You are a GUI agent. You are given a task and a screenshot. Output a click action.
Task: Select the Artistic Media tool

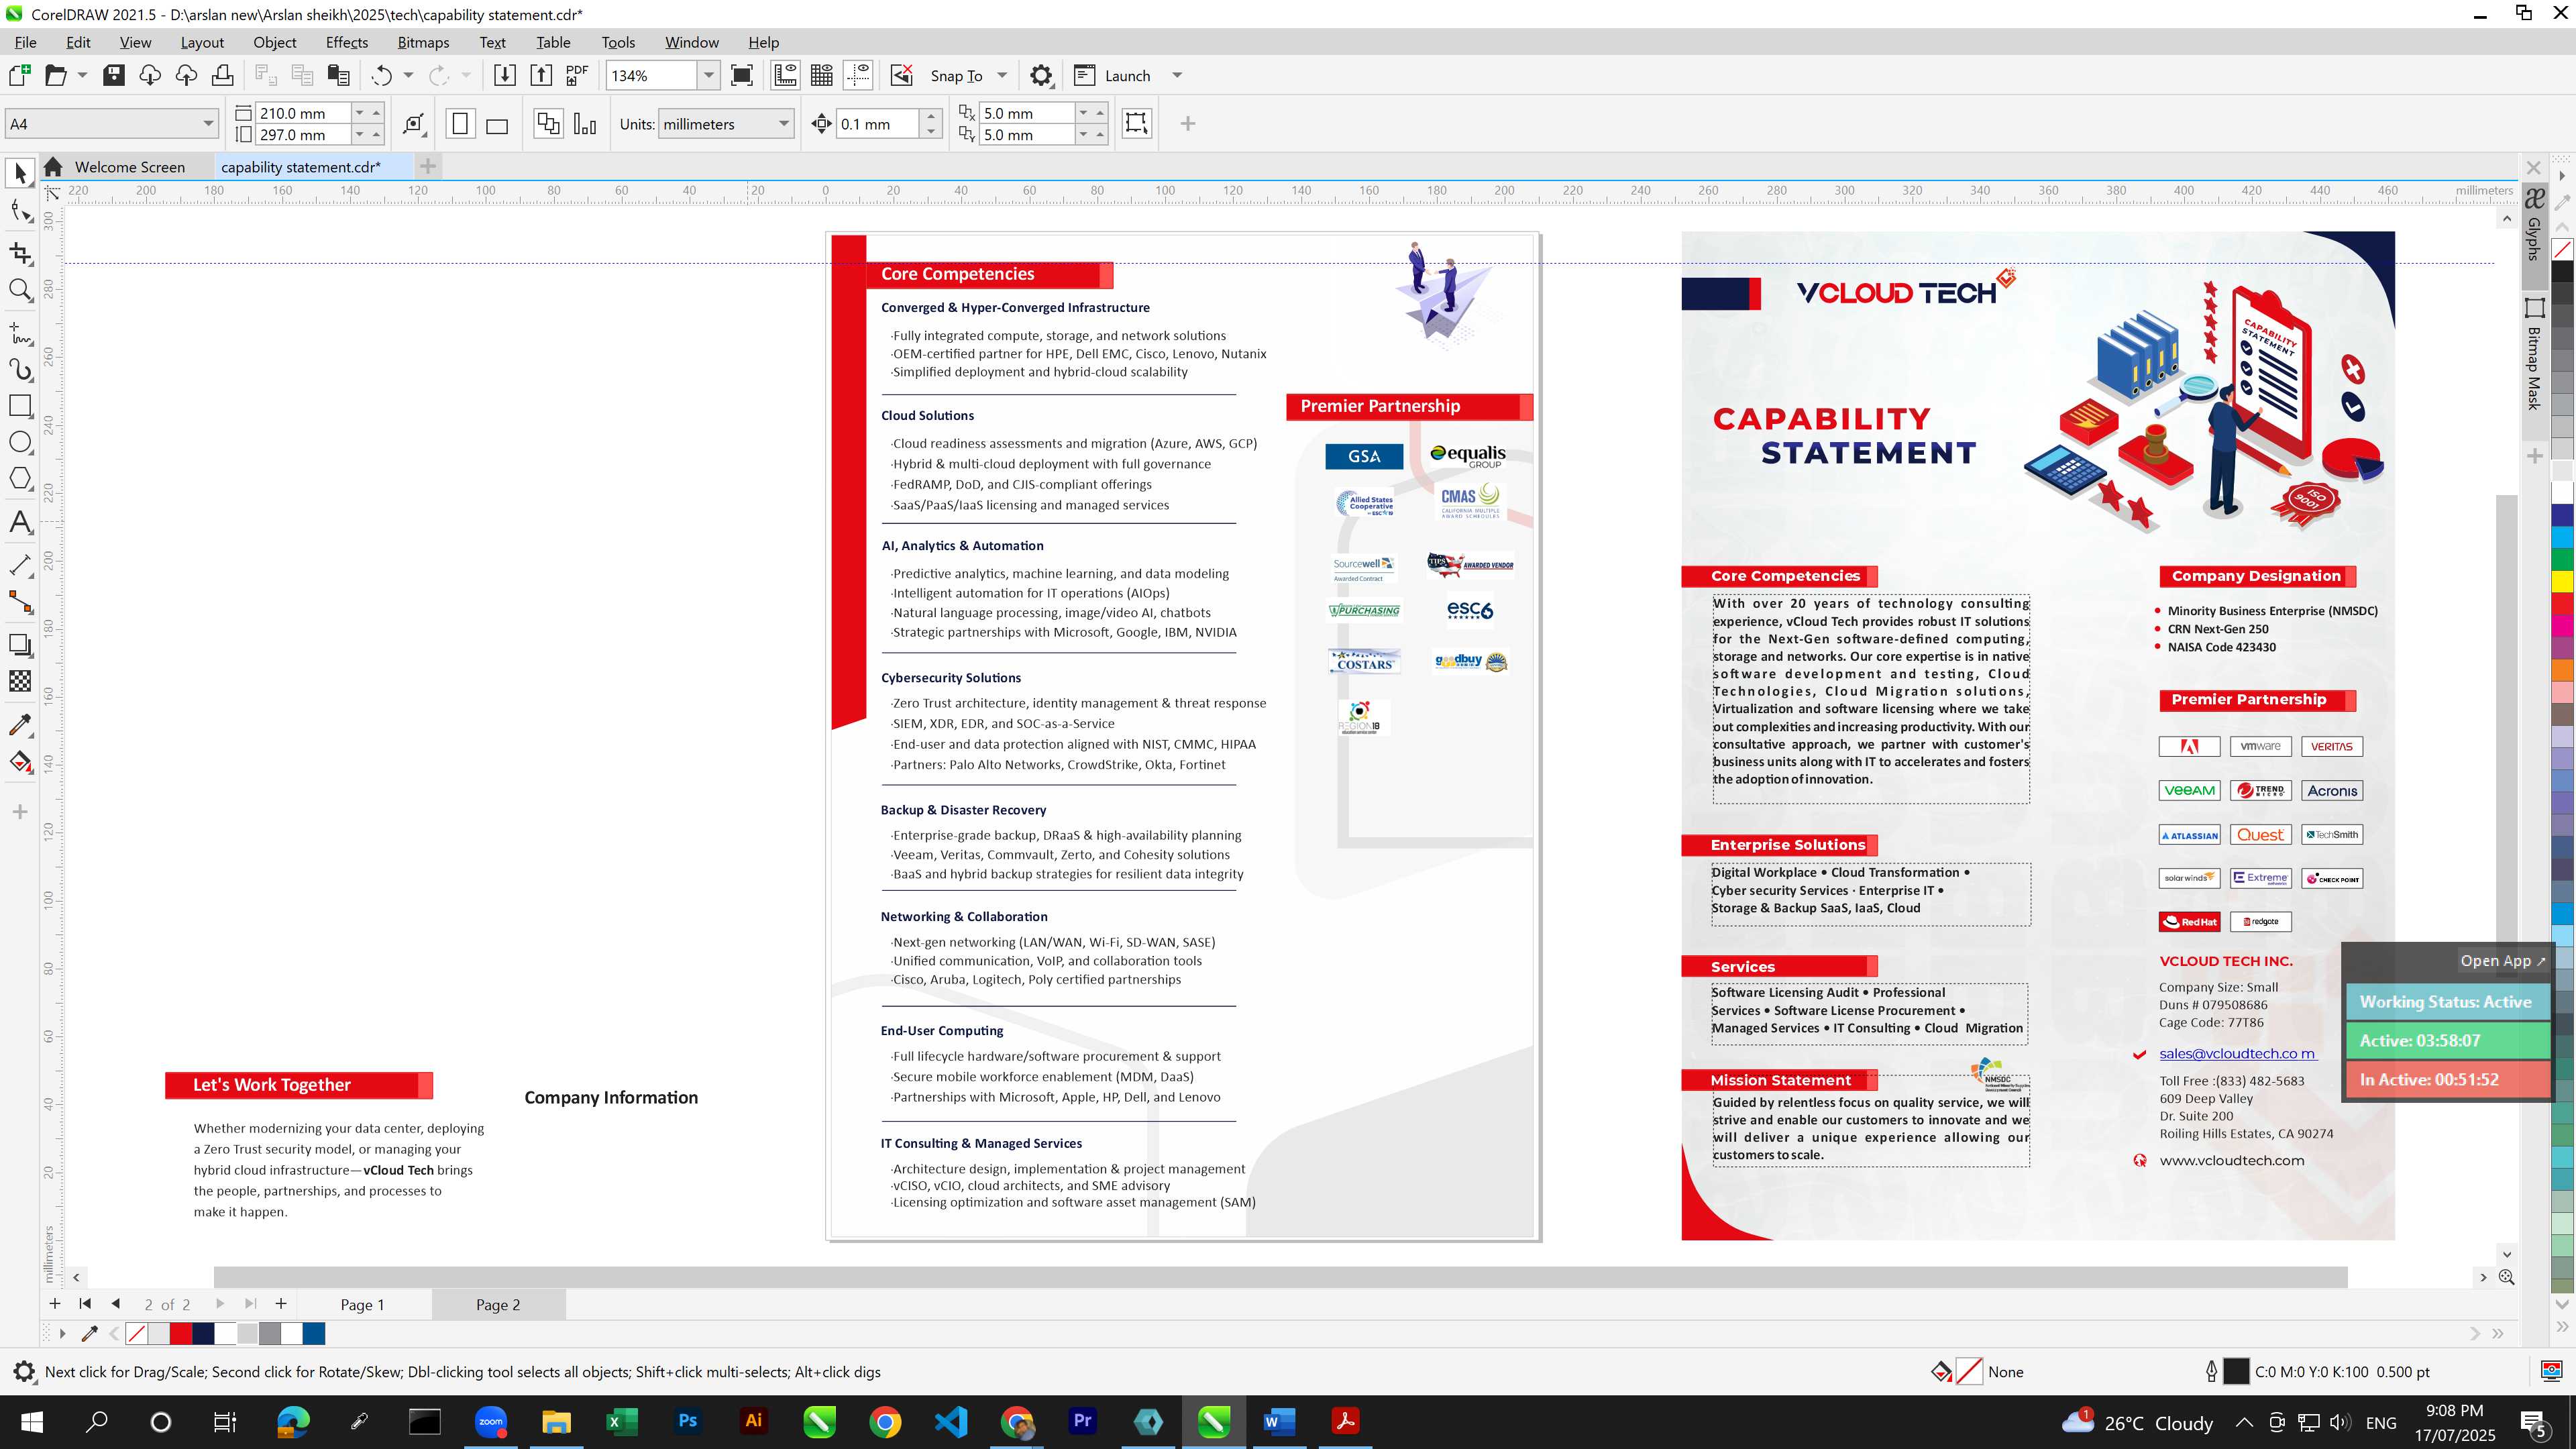pos(20,370)
